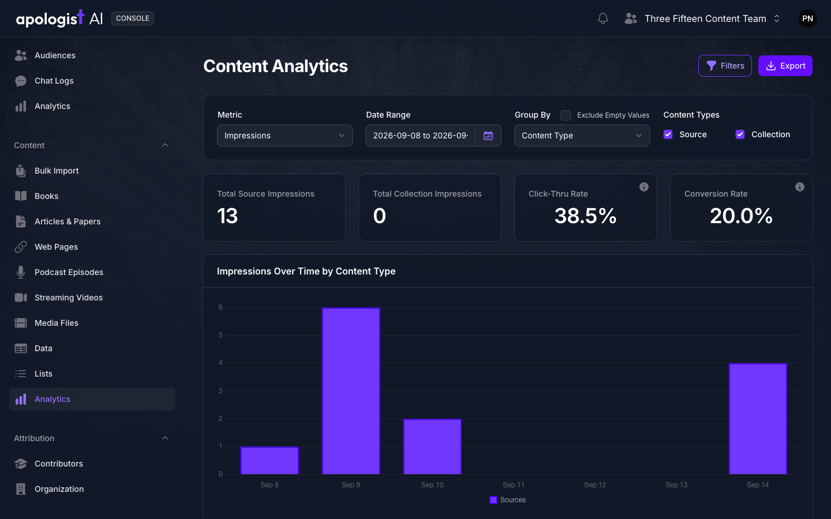
Task: Open the notifications bell
Action: [x=603, y=18]
